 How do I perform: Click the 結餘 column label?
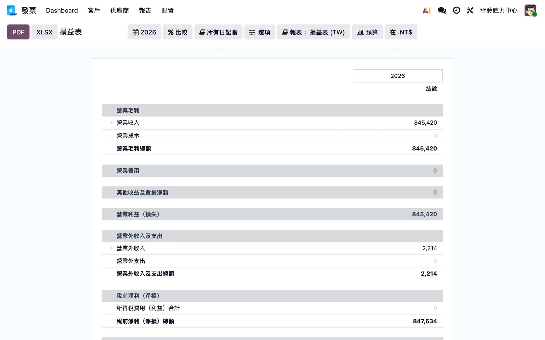tap(431, 89)
